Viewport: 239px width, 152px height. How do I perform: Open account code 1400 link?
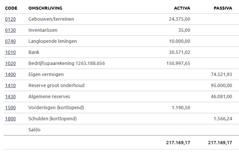tap(10, 75)
